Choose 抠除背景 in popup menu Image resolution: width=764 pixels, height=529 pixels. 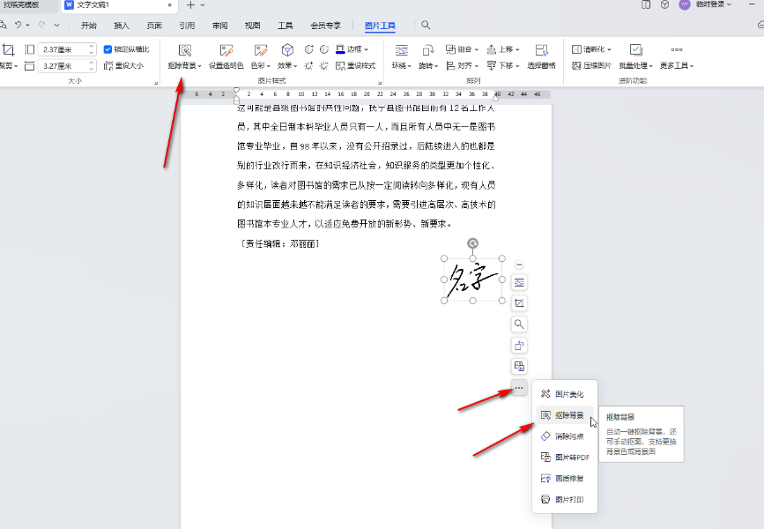565,415
